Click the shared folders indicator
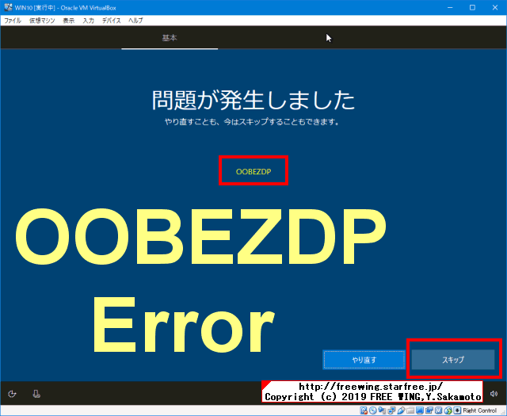This screenshot has width=507, height=416. [410, 410]
